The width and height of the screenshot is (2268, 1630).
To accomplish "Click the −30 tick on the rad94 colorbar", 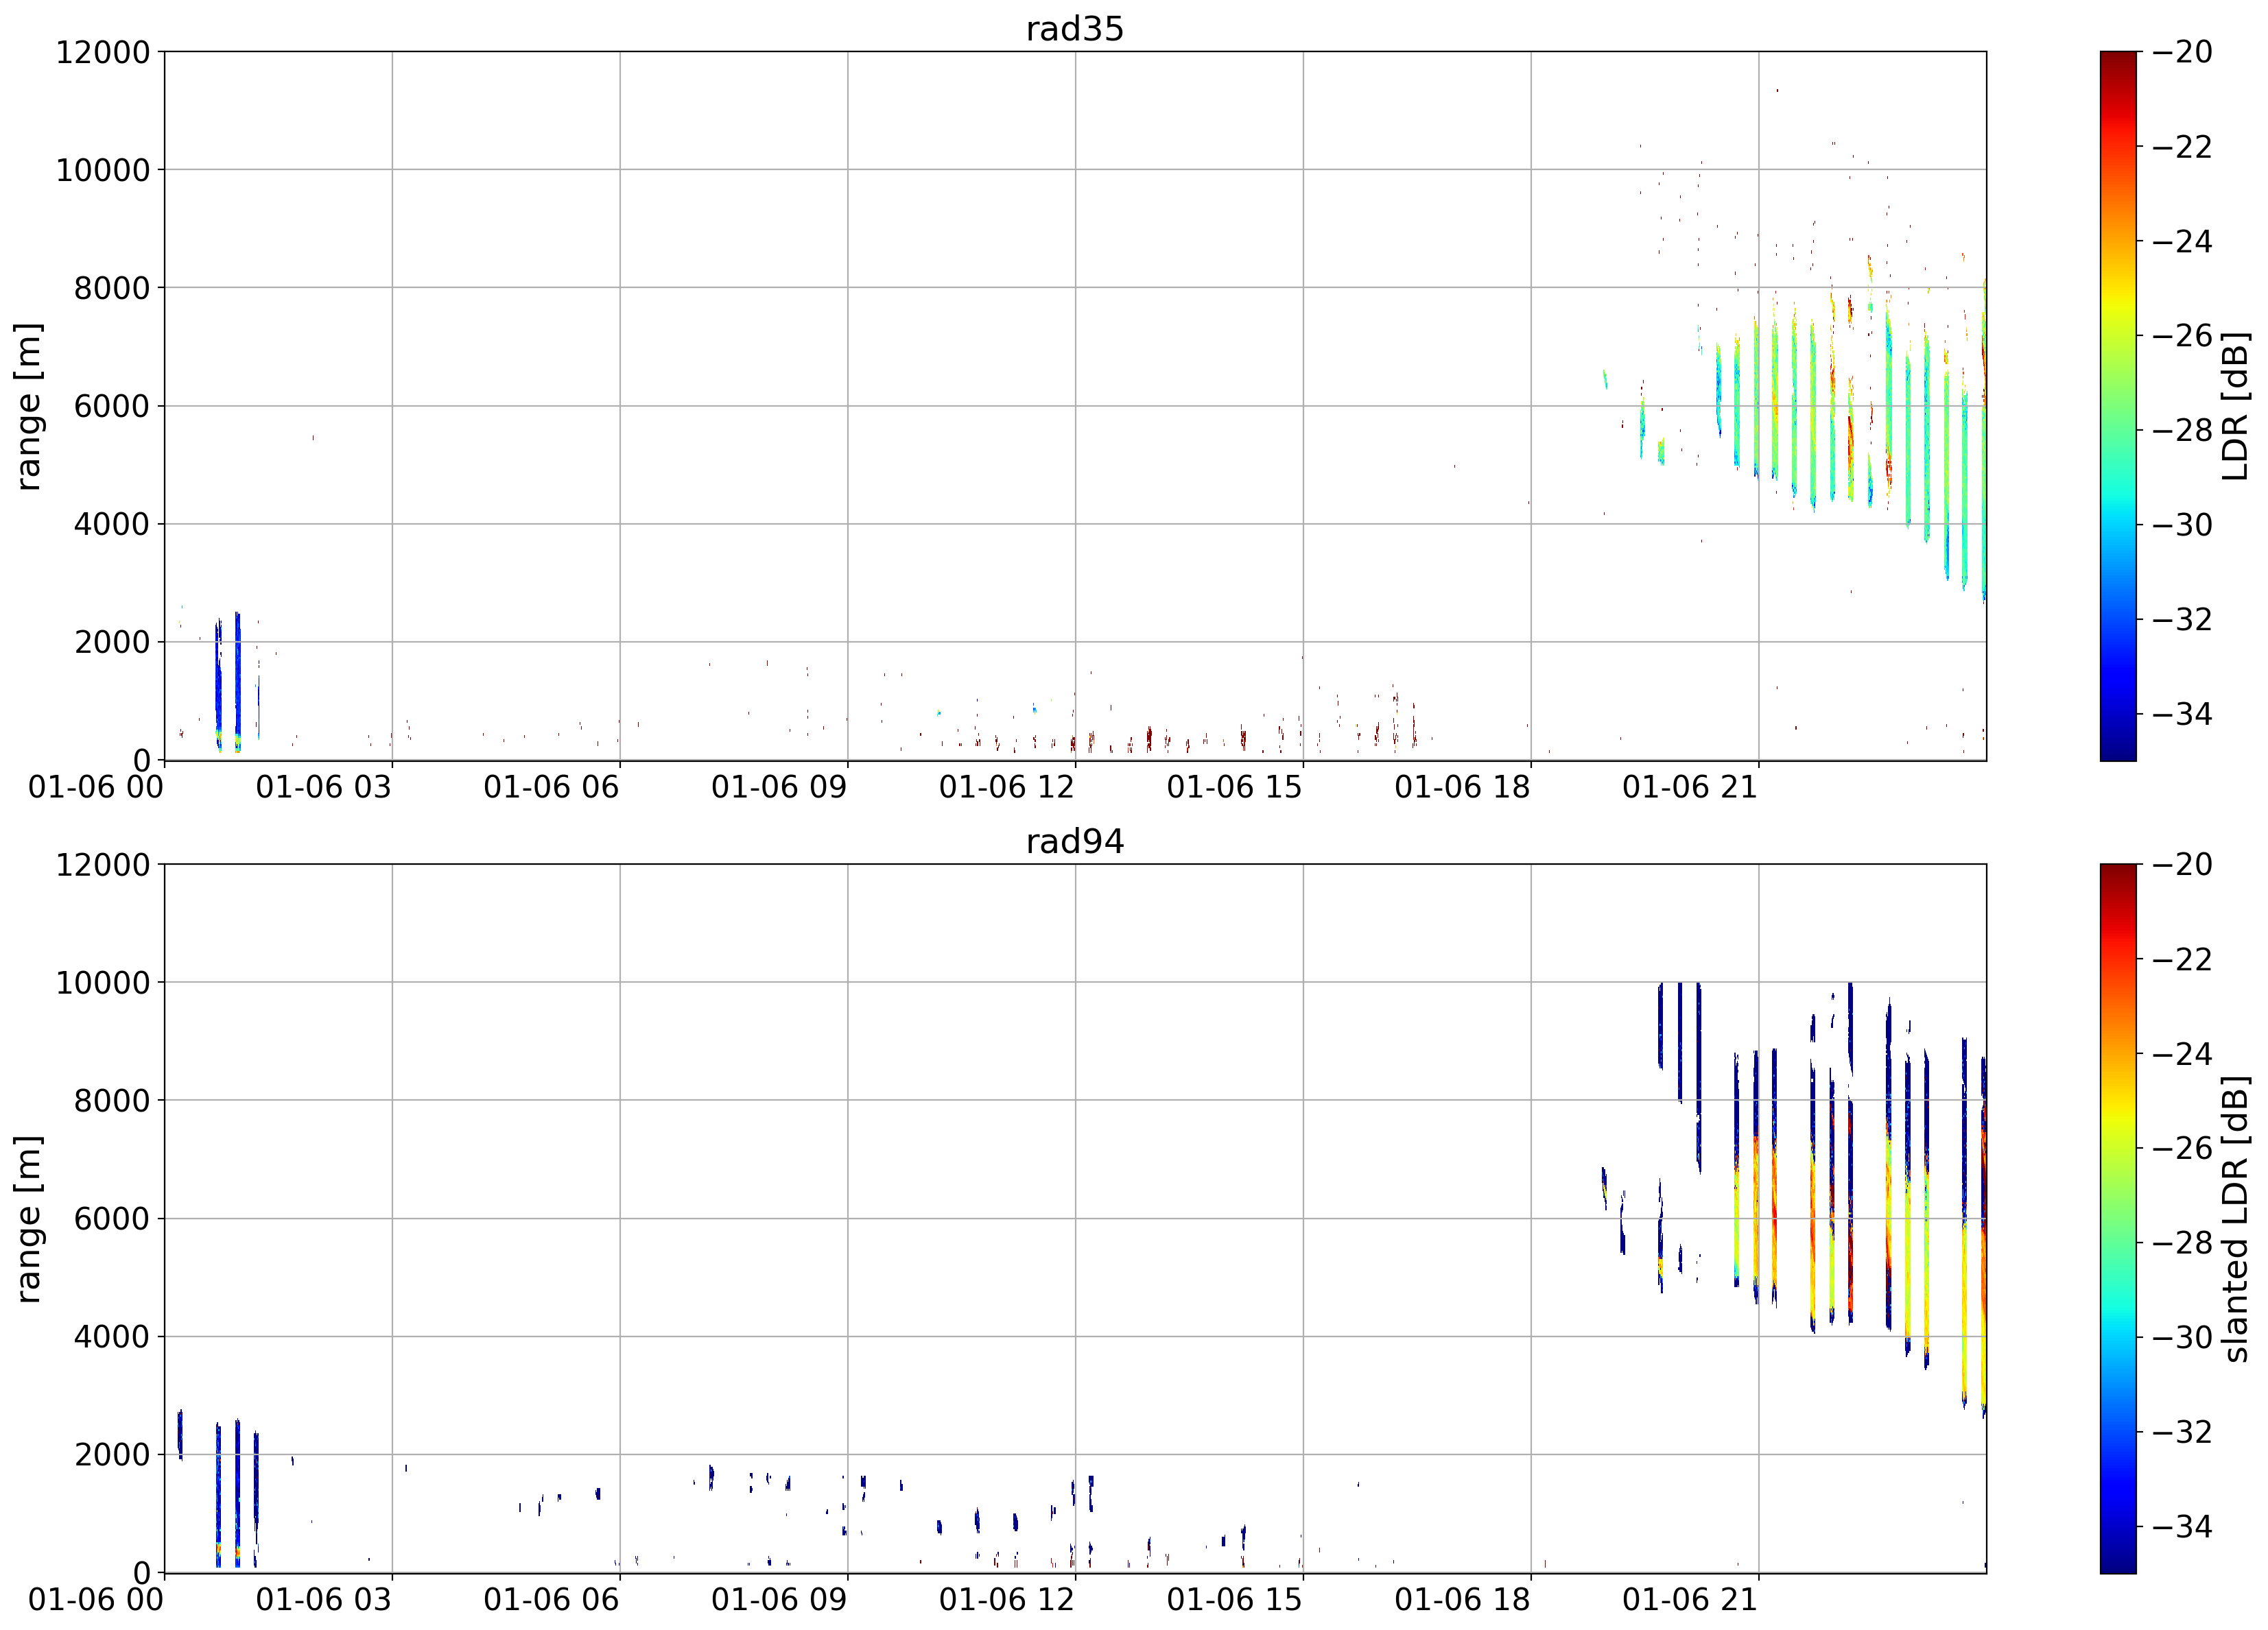I will click(2182, 1337).
